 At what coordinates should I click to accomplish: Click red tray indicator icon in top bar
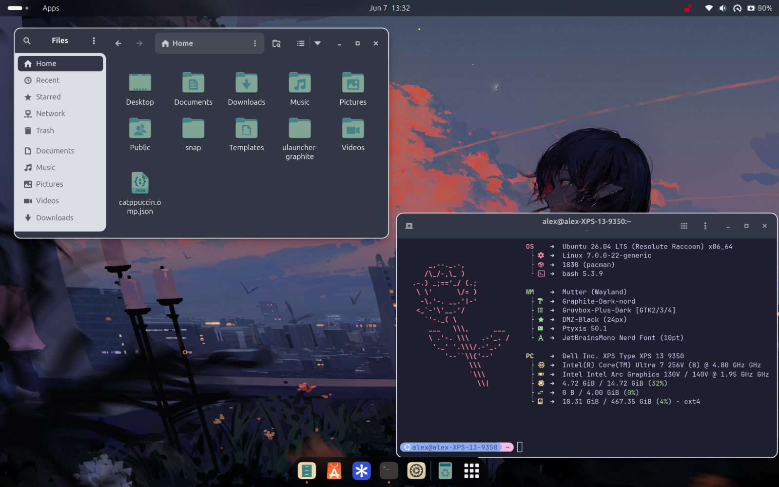pyautogui.click(x=688, y=8)
